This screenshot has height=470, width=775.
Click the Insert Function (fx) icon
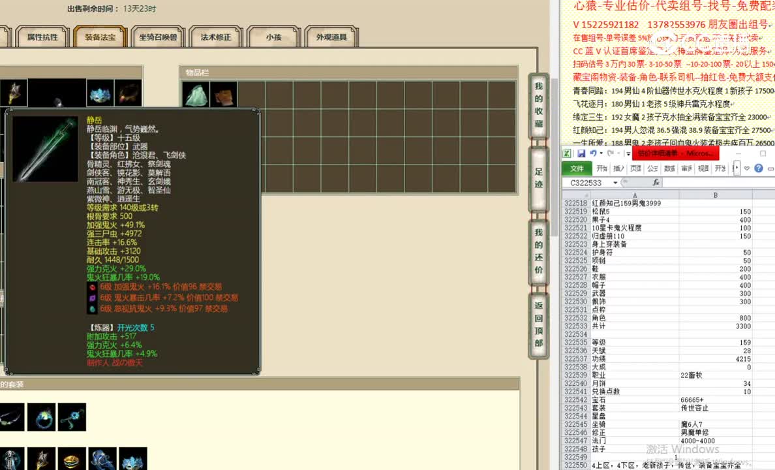(x=656, y=181)
